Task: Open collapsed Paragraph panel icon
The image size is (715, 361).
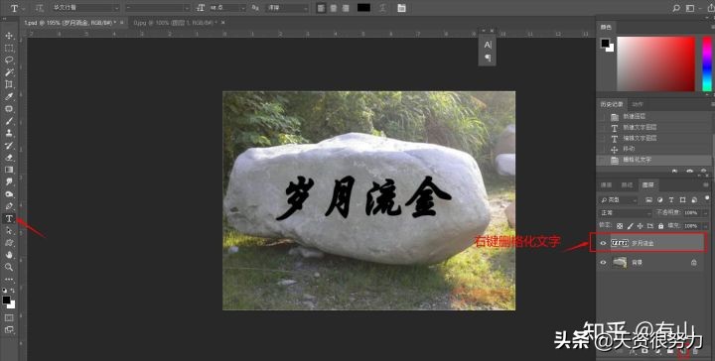Action: 488,58
